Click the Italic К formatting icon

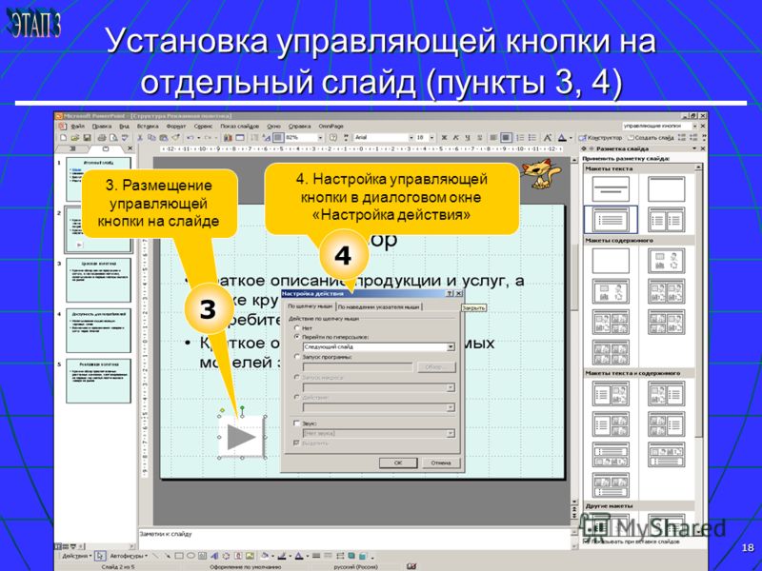coord(456,138)
